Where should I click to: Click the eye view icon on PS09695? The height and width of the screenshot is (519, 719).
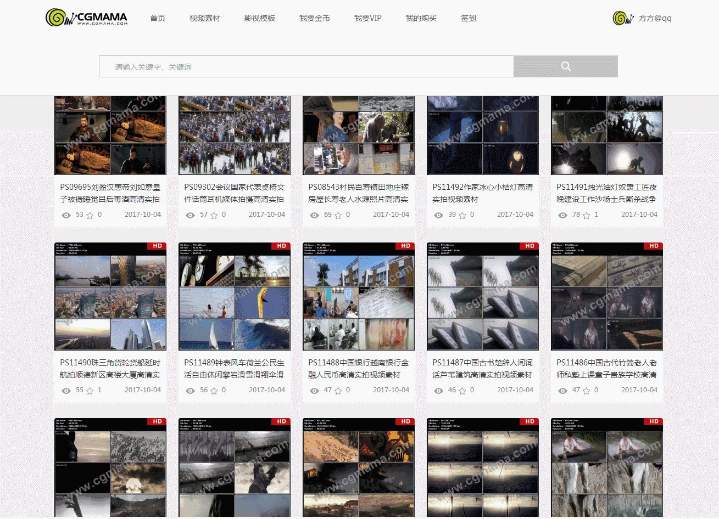click(x=67, y=215)
